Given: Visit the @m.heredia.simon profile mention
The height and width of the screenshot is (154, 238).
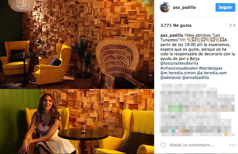Looking at the screenshot, I should [x=178, y=73].
